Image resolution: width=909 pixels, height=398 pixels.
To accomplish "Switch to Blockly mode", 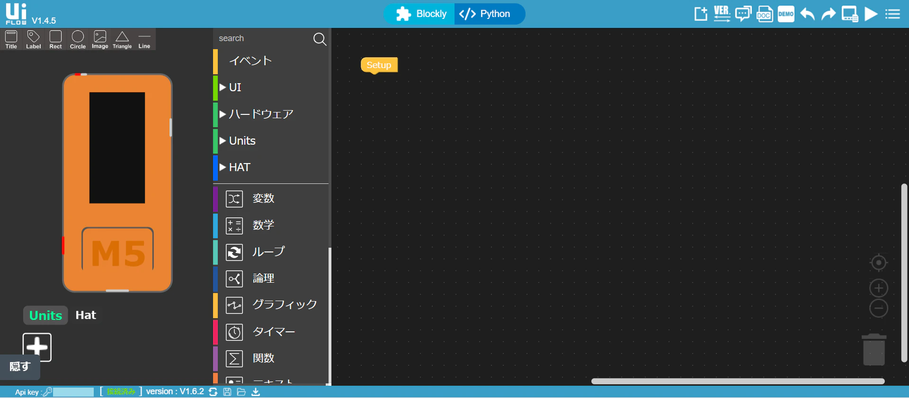I will pos(419,14).
